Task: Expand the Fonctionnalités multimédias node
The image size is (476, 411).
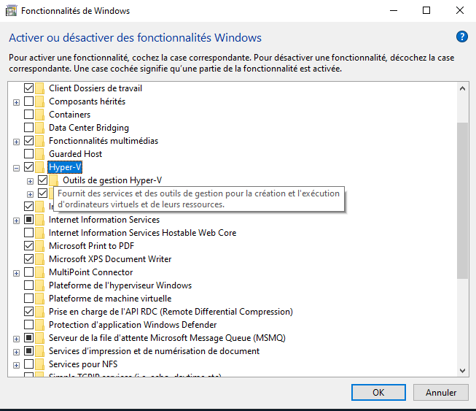Action: (16, 142)
